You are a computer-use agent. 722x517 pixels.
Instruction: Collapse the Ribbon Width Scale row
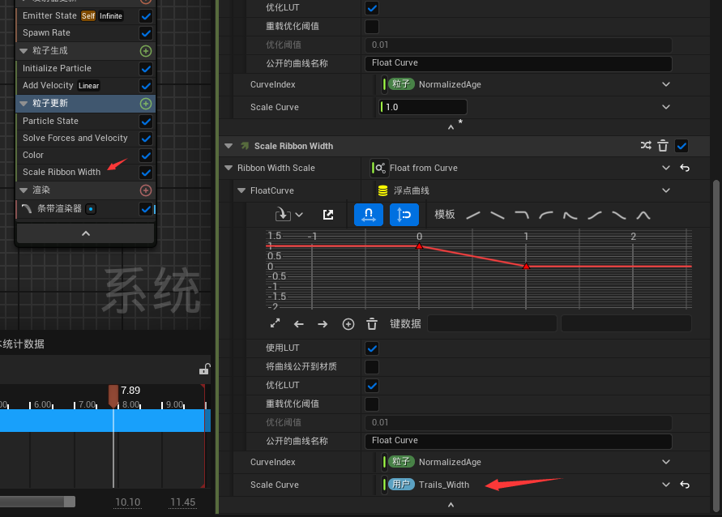pos(229,168)
